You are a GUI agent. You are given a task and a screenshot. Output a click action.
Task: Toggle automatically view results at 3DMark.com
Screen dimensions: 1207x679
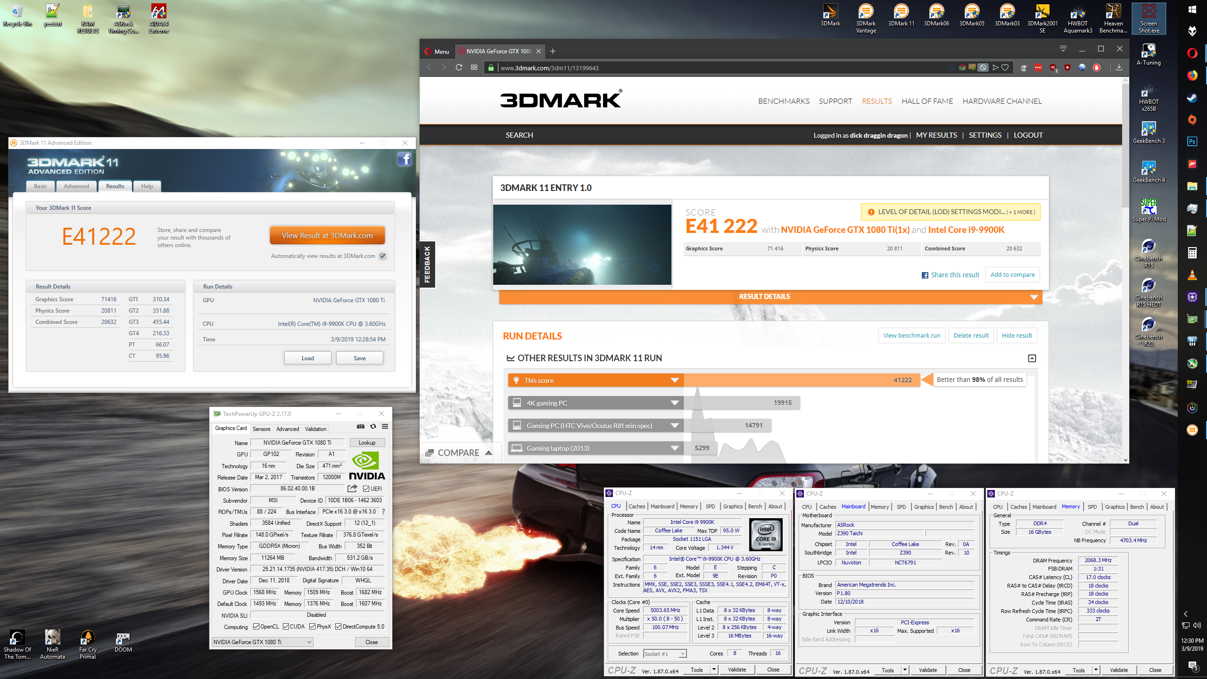point(383,256)
